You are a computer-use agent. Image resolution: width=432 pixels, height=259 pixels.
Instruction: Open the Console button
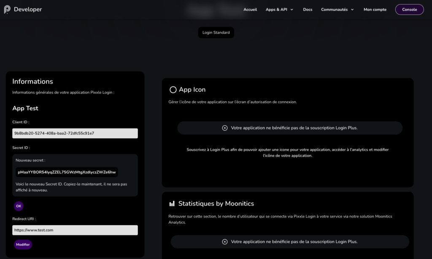click(x=409, y=9)
